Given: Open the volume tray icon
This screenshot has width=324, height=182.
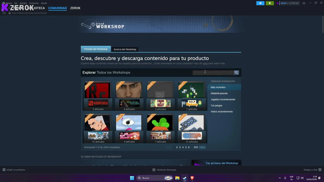Looking at the screenshot, I should coord(302,178).
